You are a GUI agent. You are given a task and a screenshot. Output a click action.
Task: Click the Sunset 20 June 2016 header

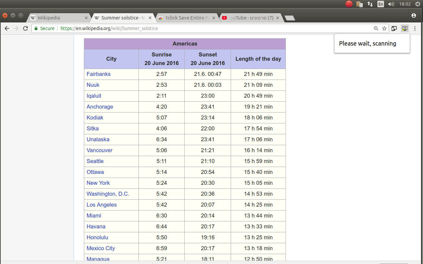coord(208,59)
